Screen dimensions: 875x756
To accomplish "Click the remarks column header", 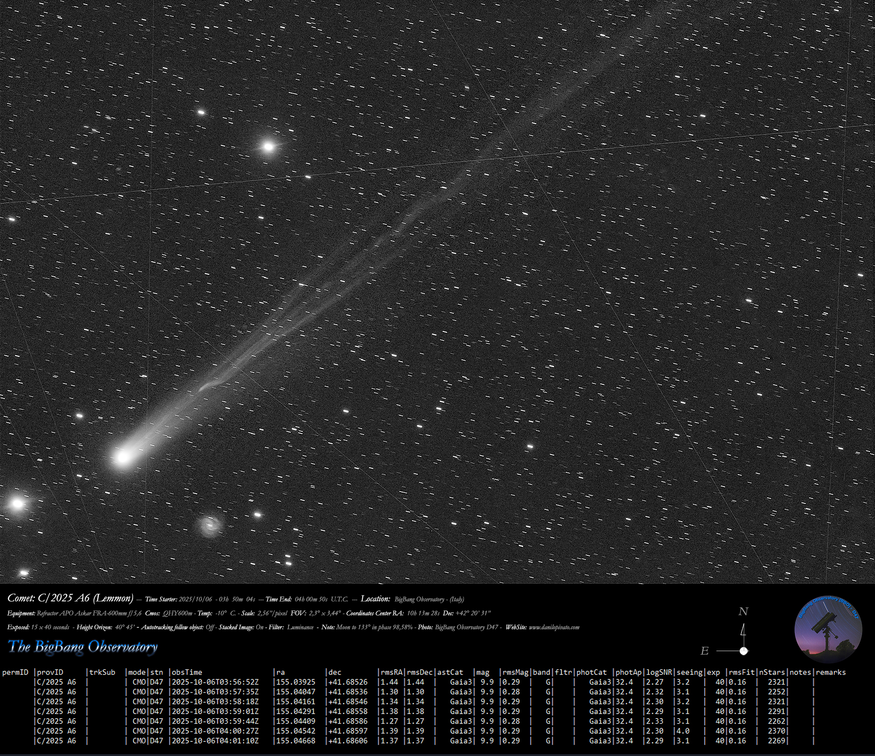I will click(830, 672).
